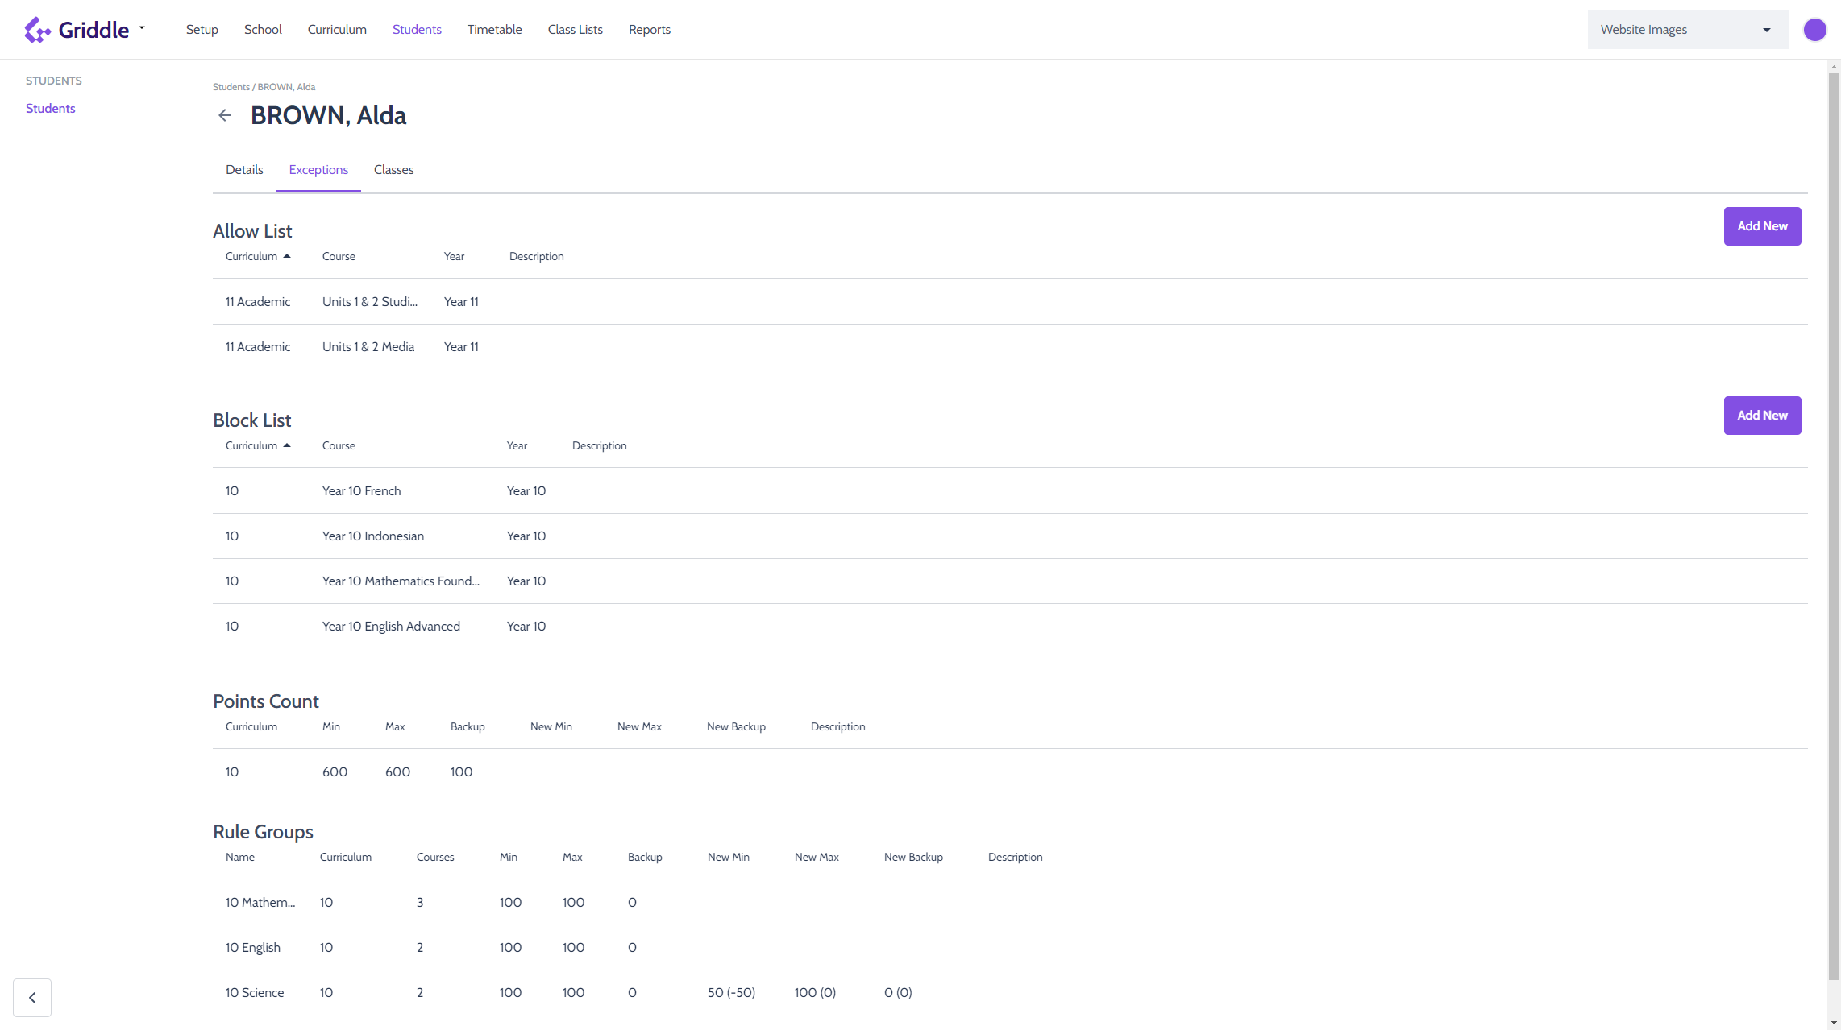Open the Timetable menu
Image resolution: width=1841 pixels, height=1030 pixels.
click(494, 30)
